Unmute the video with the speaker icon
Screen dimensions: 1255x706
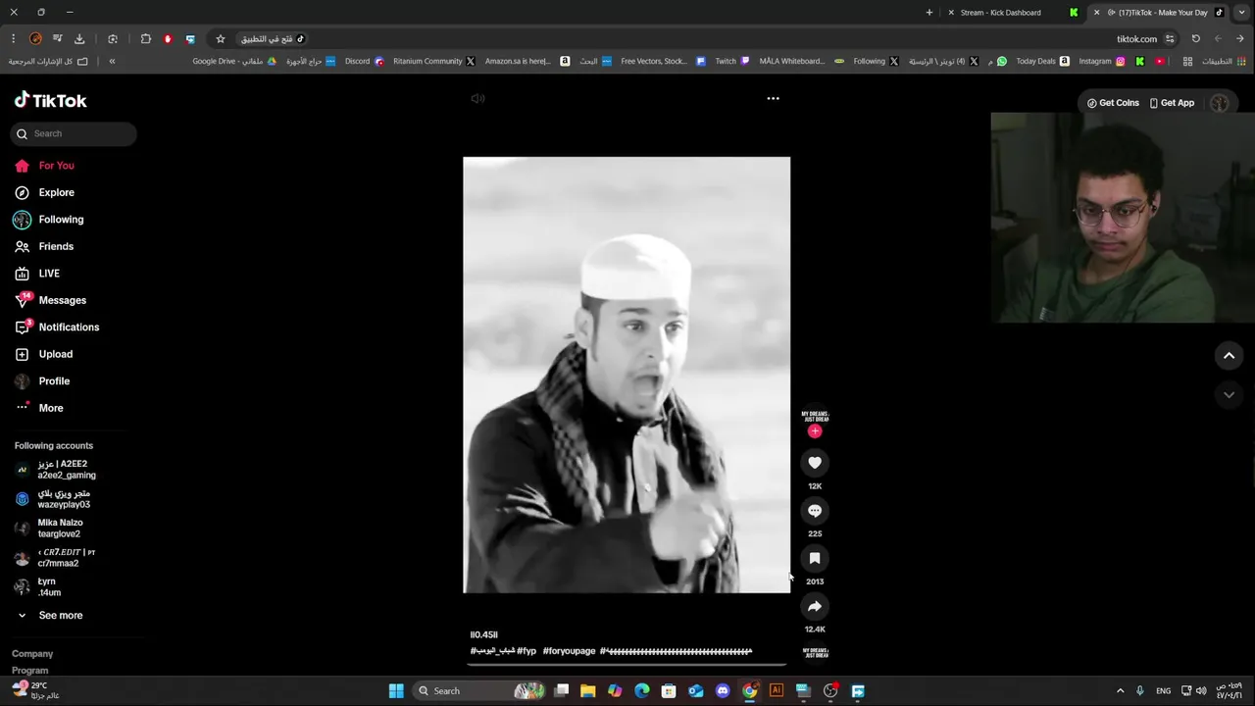click(x=477, y=98)
